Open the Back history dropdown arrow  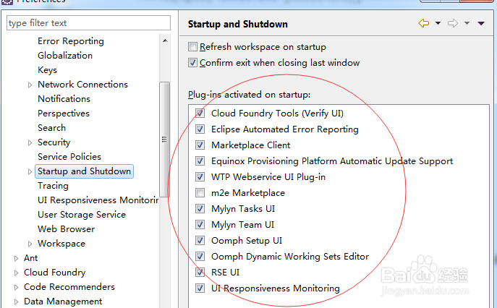pos(438,23)
